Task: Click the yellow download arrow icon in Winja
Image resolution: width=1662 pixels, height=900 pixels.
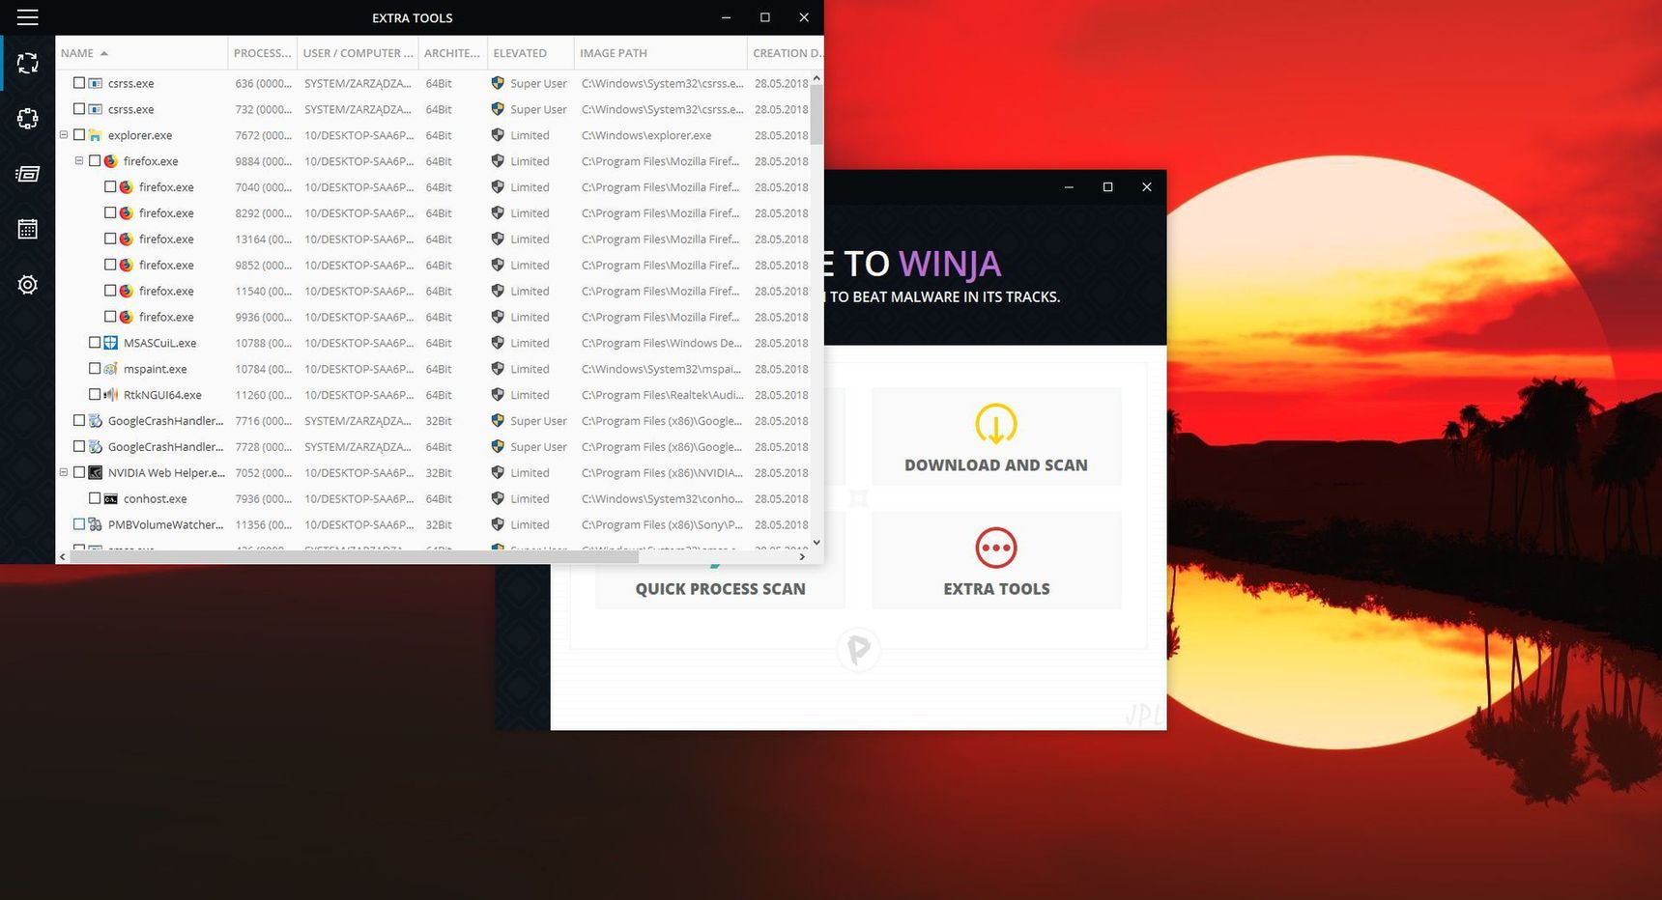Action: click(x=996, y=424)
